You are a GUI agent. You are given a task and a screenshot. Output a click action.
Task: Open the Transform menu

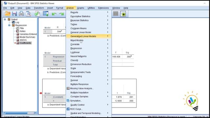point(39,8)
